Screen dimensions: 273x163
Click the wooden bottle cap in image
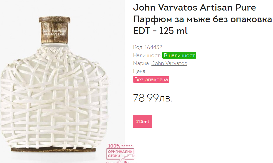tap(54, 30)
